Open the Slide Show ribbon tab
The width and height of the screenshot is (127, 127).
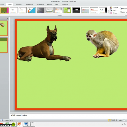click(40, 5)
